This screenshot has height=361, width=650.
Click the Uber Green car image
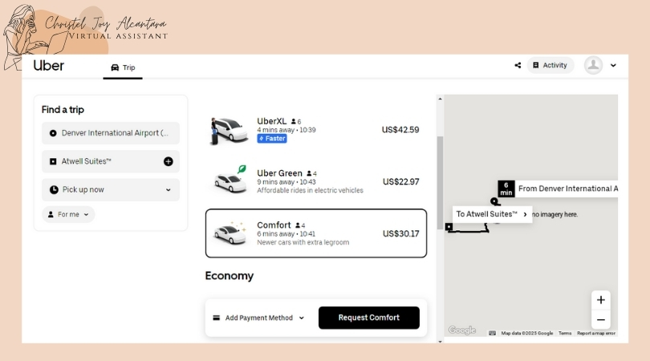[x=230, y=178]
